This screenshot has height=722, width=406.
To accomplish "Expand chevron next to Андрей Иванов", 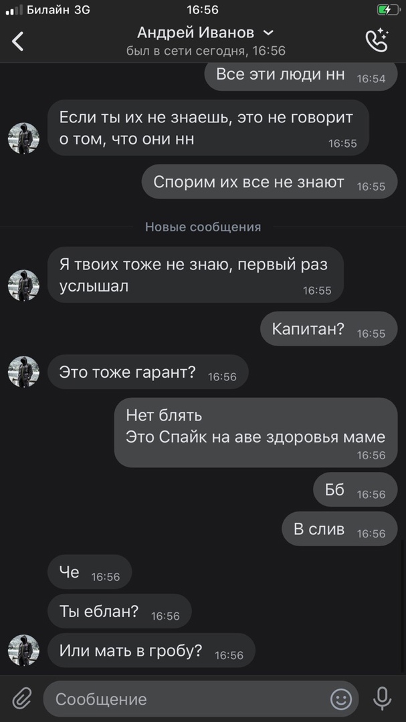I will click(x=268, y=33).
